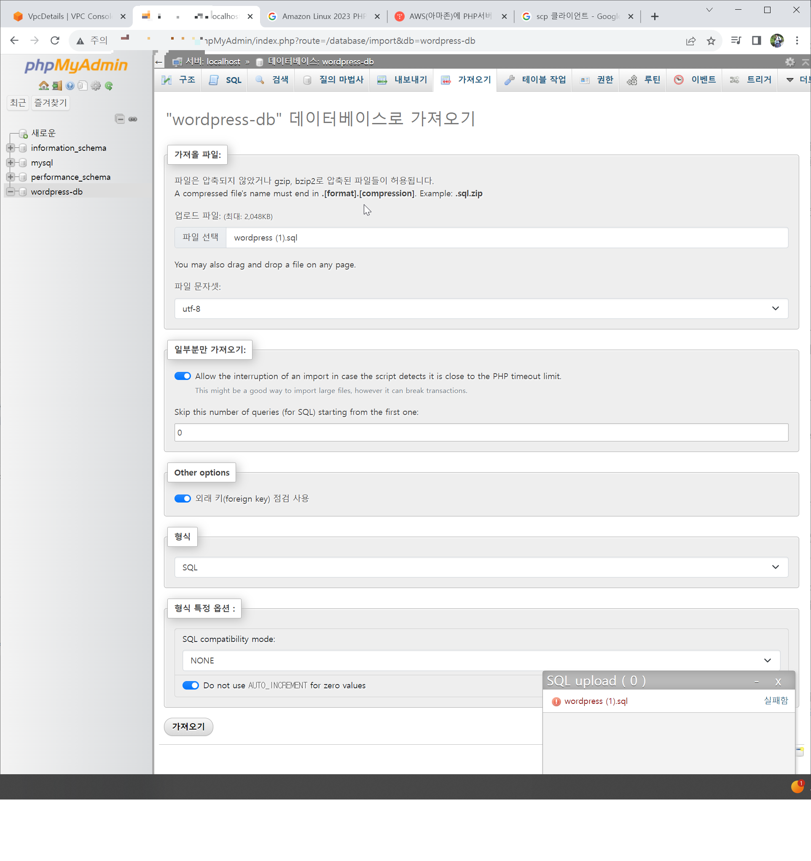Click orange notification badge at bottom right
The height and width of the screenshot is (861, 811).
(x=798, y=786)
